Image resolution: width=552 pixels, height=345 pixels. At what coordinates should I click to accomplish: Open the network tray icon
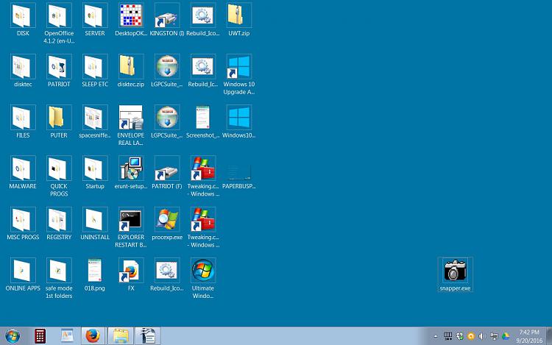coord(494,337)
